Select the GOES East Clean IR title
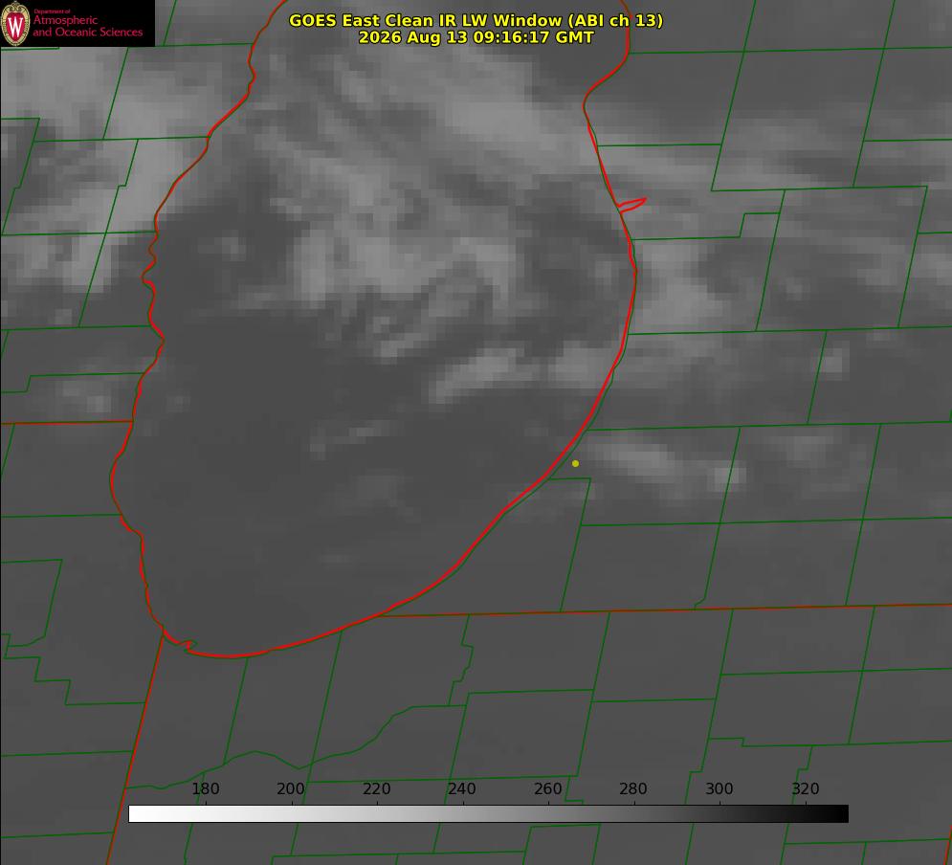952x865 pixels. (x=476, y=20)
